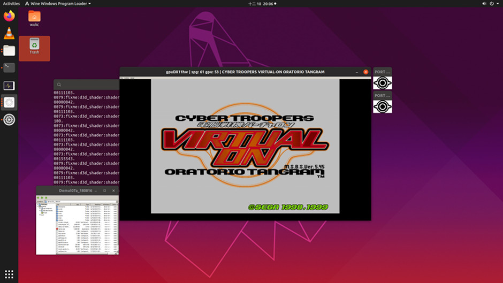
Task: Click Activities in the top bar
Action: pyautogui.click(x=11, y=4)
